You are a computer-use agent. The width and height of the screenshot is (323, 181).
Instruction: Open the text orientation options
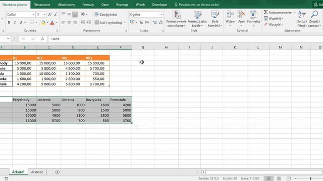pyautogui.click(x=84, y=15)
